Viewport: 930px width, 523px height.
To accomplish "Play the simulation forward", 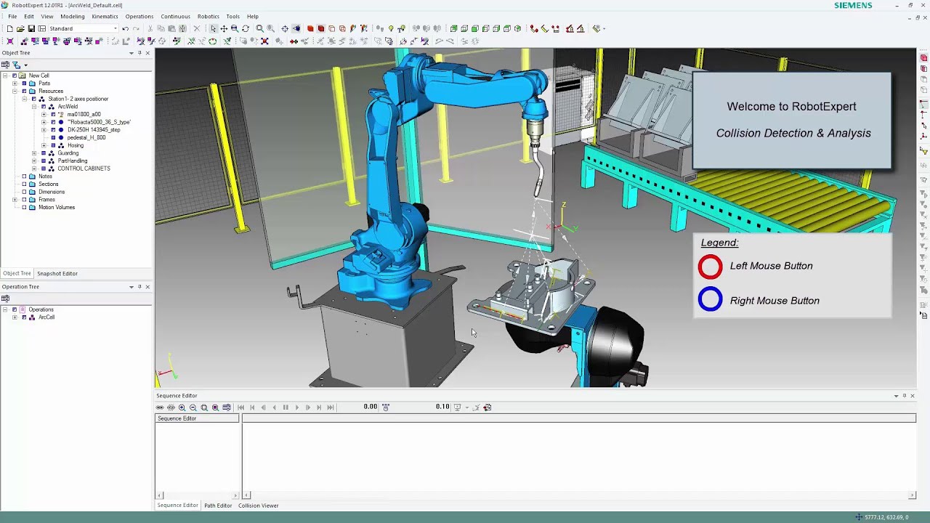I will (296, 407).
